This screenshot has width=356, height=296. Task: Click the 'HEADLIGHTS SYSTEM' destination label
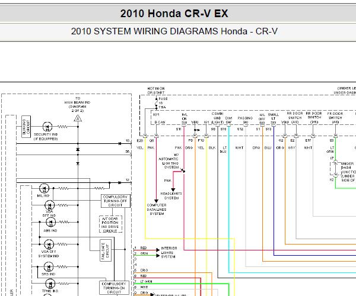pyautogui.click(x=171, y=196)
